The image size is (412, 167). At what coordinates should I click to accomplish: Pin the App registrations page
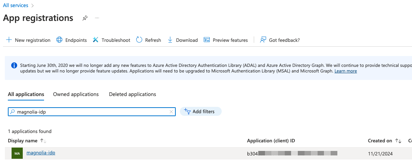point(85,18)
